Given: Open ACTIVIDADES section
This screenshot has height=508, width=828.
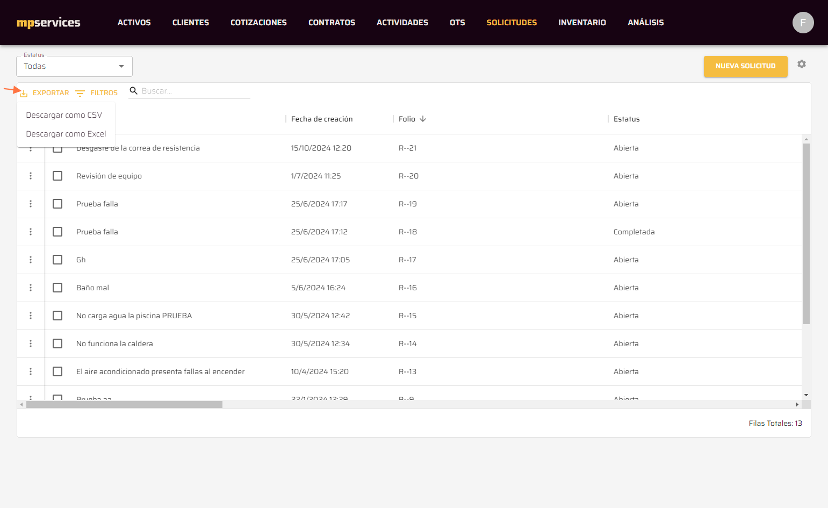Looking at the screenshot, I should click(402, 23).
